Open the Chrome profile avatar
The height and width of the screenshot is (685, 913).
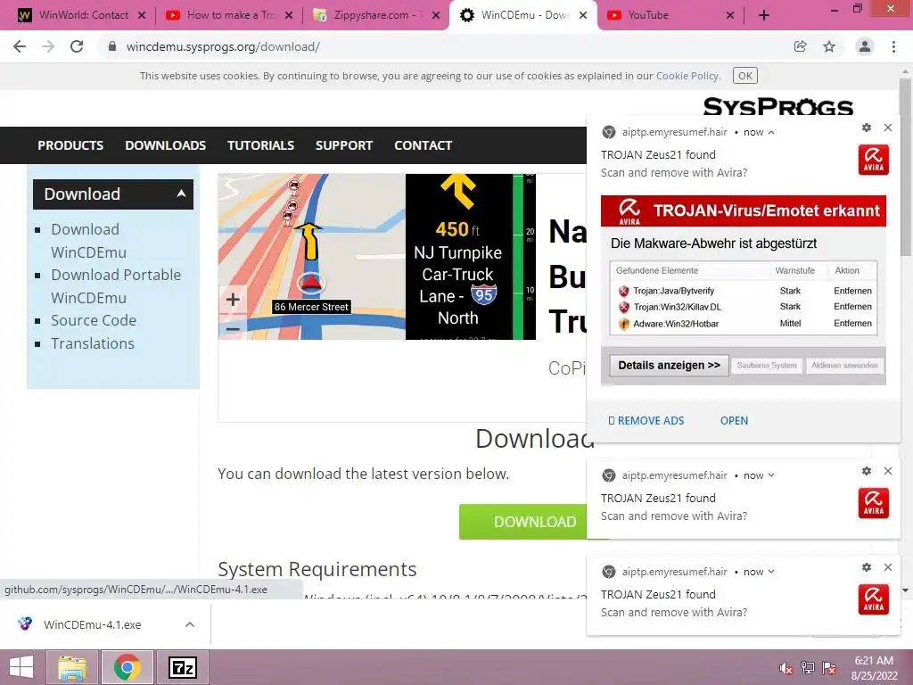point(865,46)
